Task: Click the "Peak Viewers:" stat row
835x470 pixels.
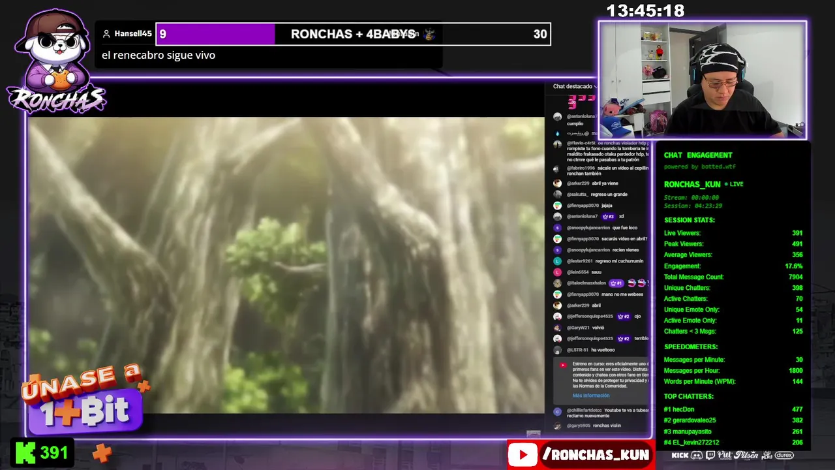Action: 733,244
